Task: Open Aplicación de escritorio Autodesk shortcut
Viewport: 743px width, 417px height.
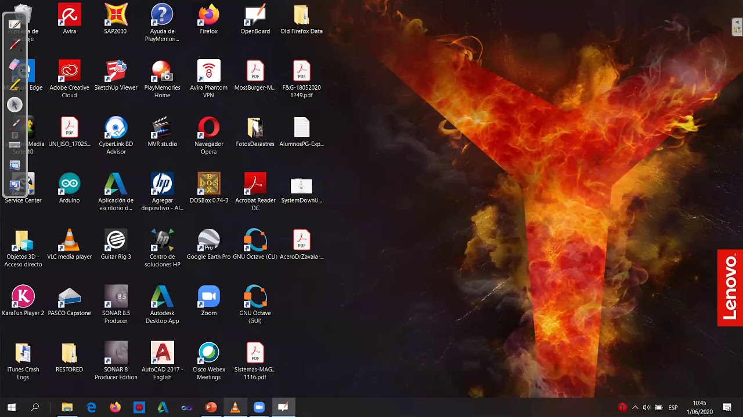Action: (x=116, y=192)
